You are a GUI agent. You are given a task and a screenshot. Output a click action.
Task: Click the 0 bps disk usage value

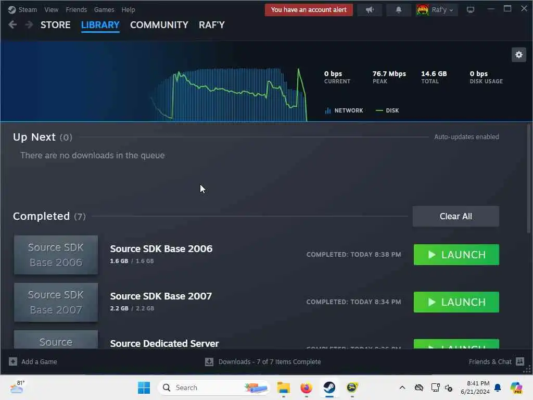pos(479,74)
